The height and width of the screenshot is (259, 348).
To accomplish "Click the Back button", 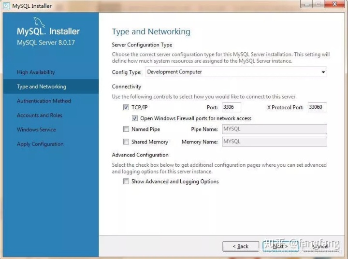I will [x=241, y=246].
